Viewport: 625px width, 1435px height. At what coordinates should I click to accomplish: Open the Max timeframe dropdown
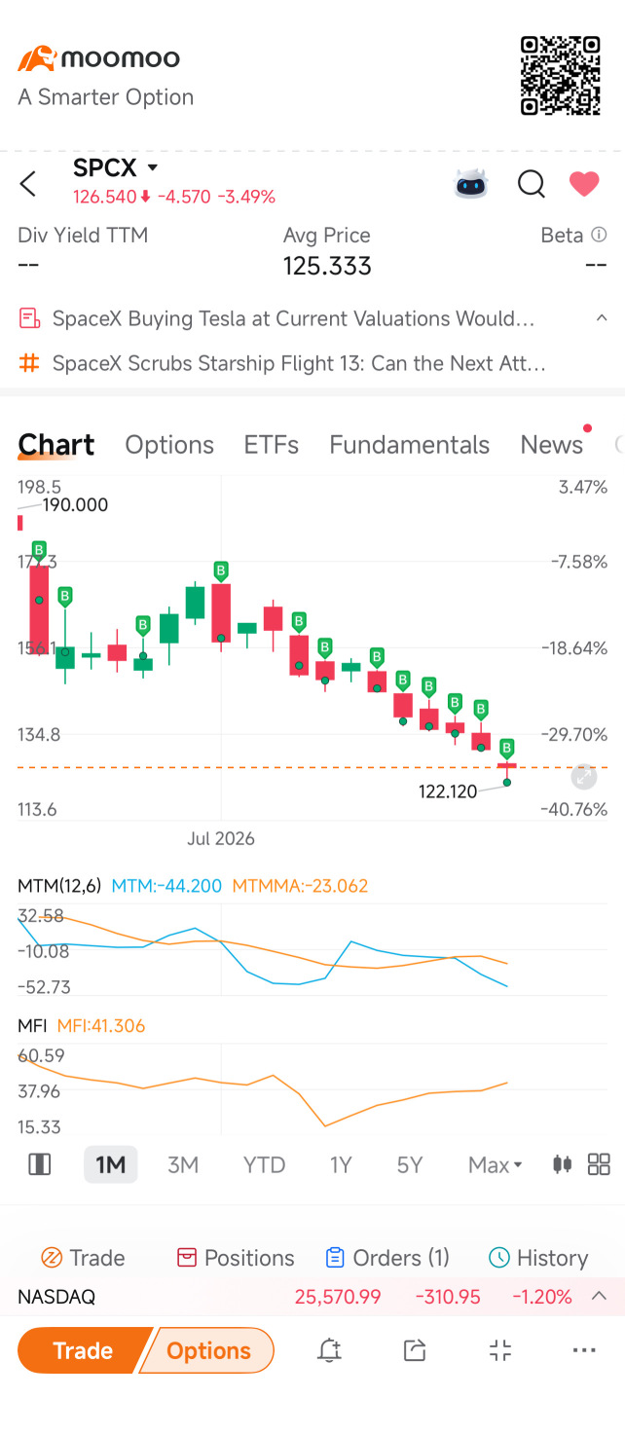coord(496,1164)
